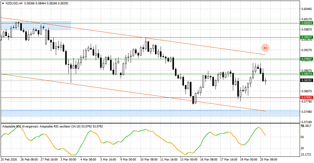Click the 19 Mar 00:00 time label

[249, 160]
